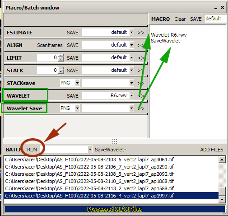Image resolution: width=228 pixels, height=216 pixels.
Task: Add LIMIT step to macro via >> arrow
Action: tap(141, 58)
